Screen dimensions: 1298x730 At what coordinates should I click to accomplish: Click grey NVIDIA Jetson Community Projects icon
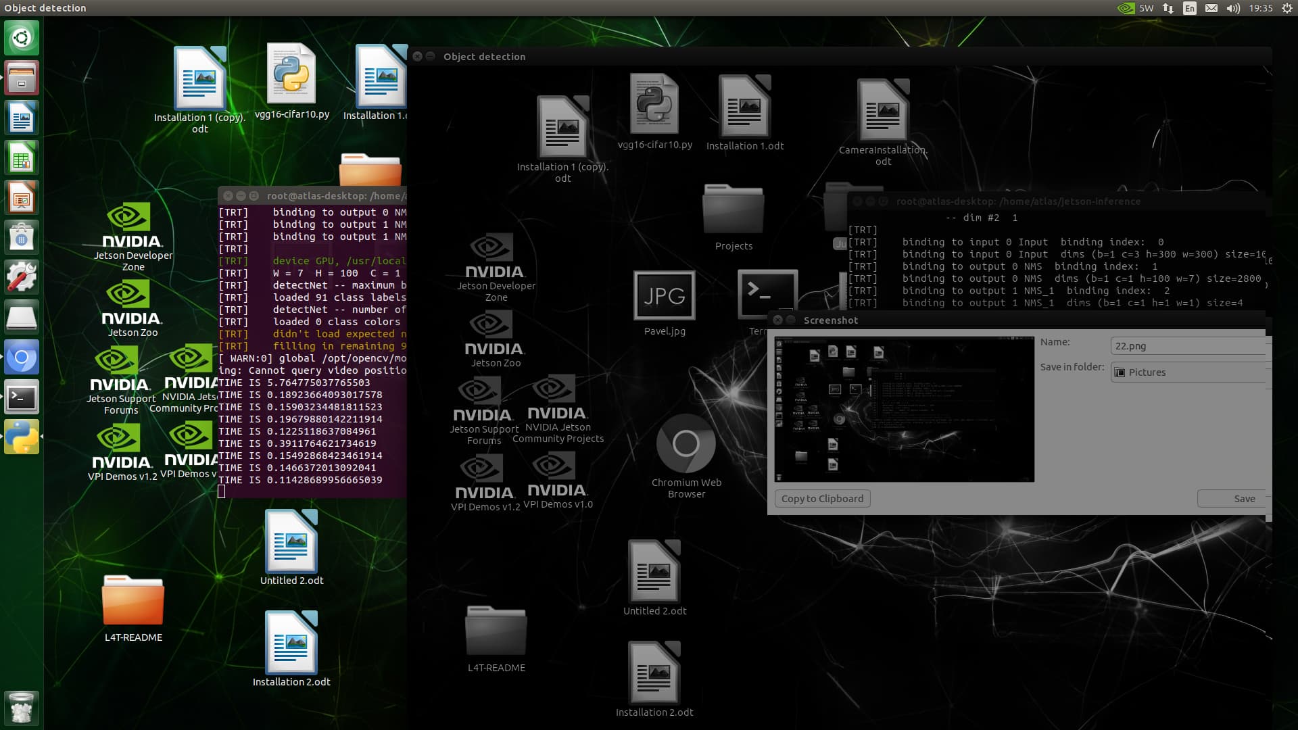(x=558, y=410)
